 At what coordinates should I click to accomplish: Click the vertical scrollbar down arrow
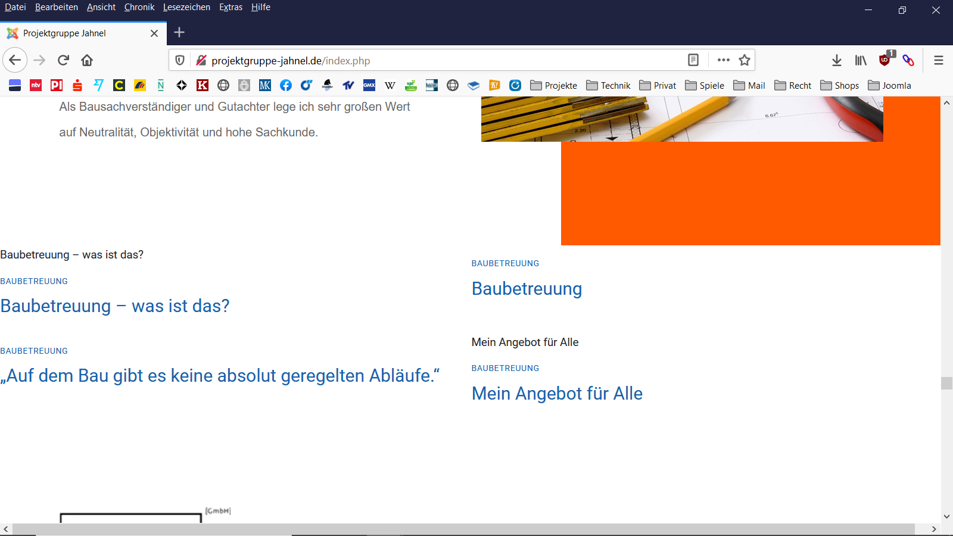pyautogui.click(x=946, y=516)
